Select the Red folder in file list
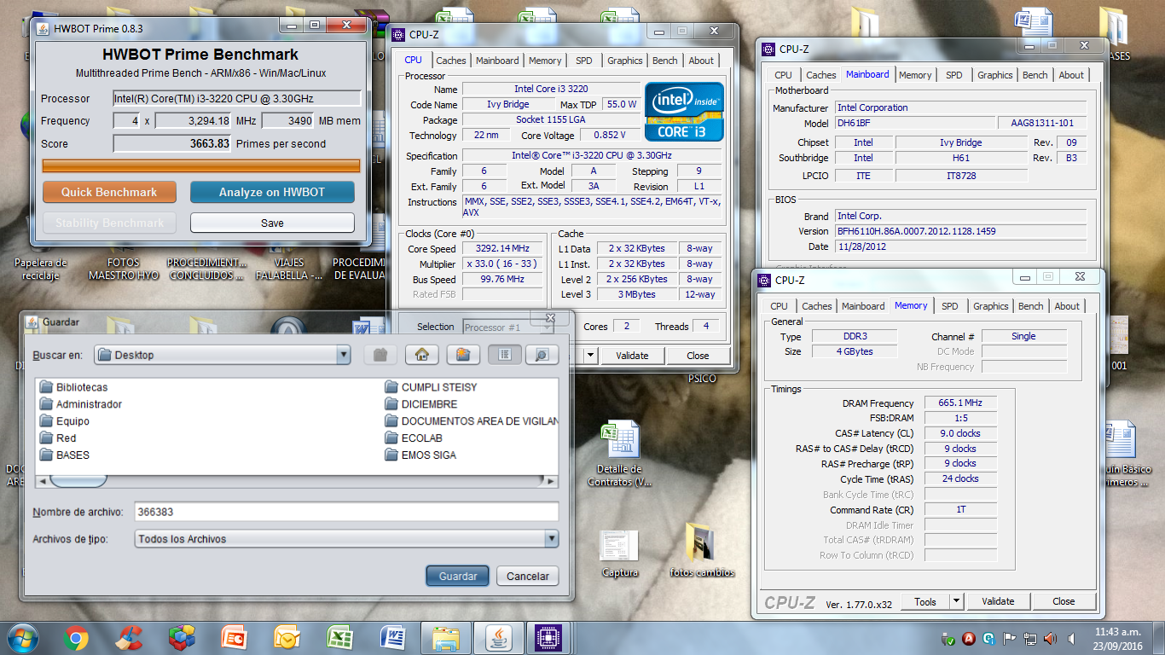This screenshot has height=655, width=1165. tap(58, 438)
